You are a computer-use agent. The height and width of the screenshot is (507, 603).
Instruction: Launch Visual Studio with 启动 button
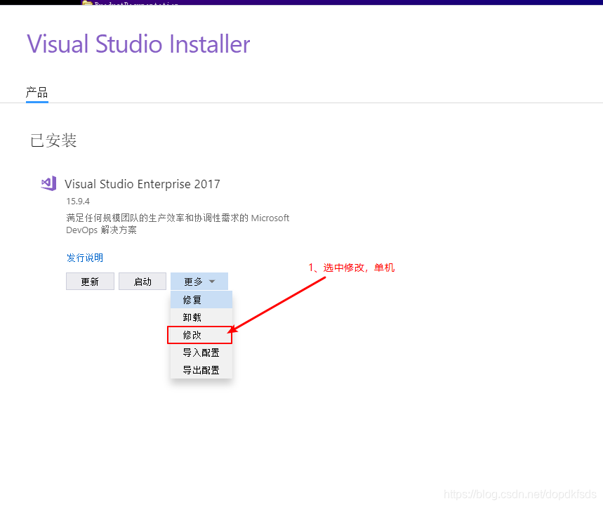pyautogui.click(x=143, y=281)
